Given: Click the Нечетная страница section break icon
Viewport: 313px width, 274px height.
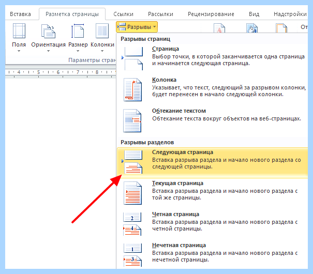Looking at the screenshot, I should pos(132,255).
